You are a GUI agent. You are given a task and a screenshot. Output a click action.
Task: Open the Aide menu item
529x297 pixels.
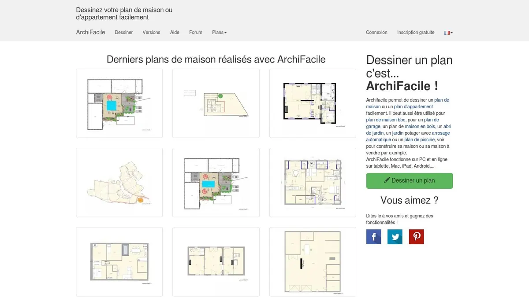pos(175,33)
